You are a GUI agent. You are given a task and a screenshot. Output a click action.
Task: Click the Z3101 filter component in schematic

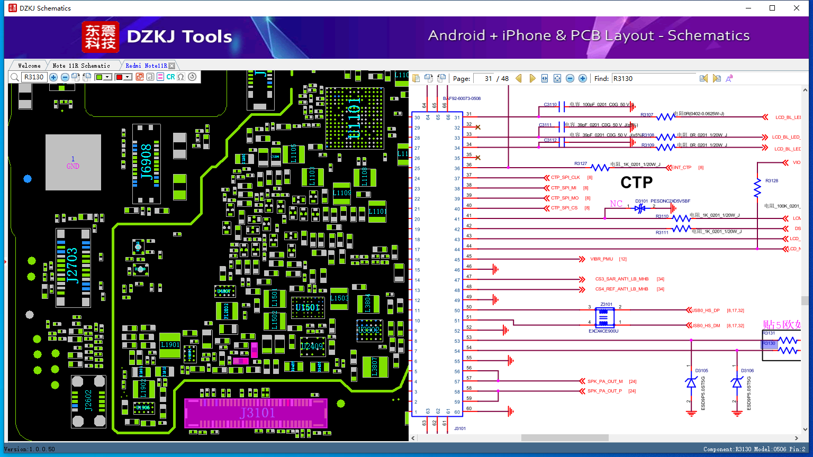604,317
